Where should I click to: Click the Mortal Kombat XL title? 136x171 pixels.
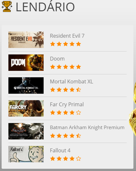tap(71, 81)
